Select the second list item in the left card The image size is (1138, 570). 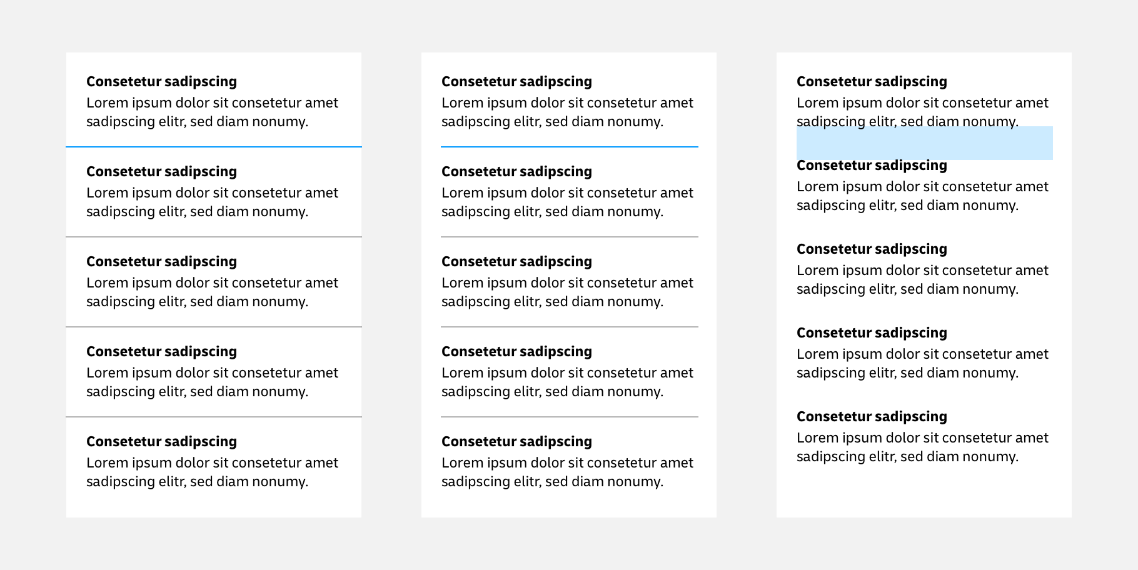[x=213, y=192]
